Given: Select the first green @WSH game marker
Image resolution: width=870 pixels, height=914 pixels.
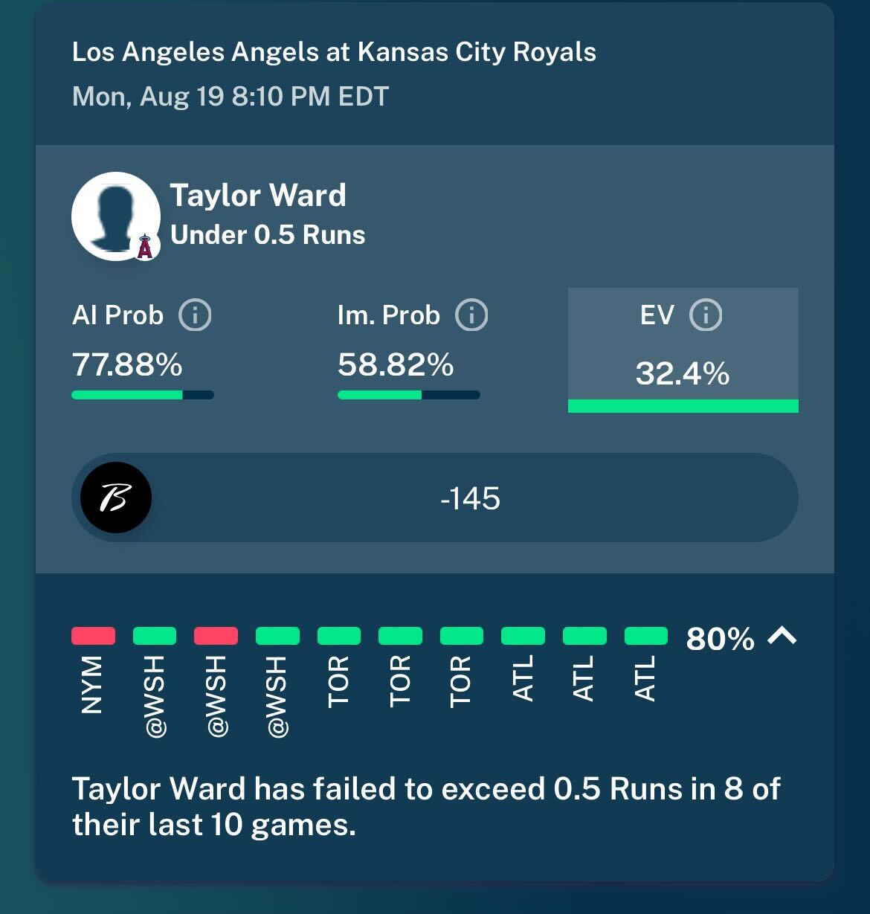Looking at the screenshot, I should pos(155,636).
